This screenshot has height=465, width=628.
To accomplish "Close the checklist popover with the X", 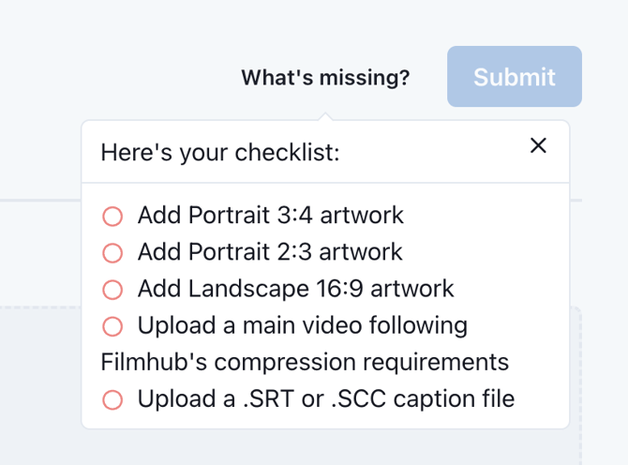I will (538, 145).
